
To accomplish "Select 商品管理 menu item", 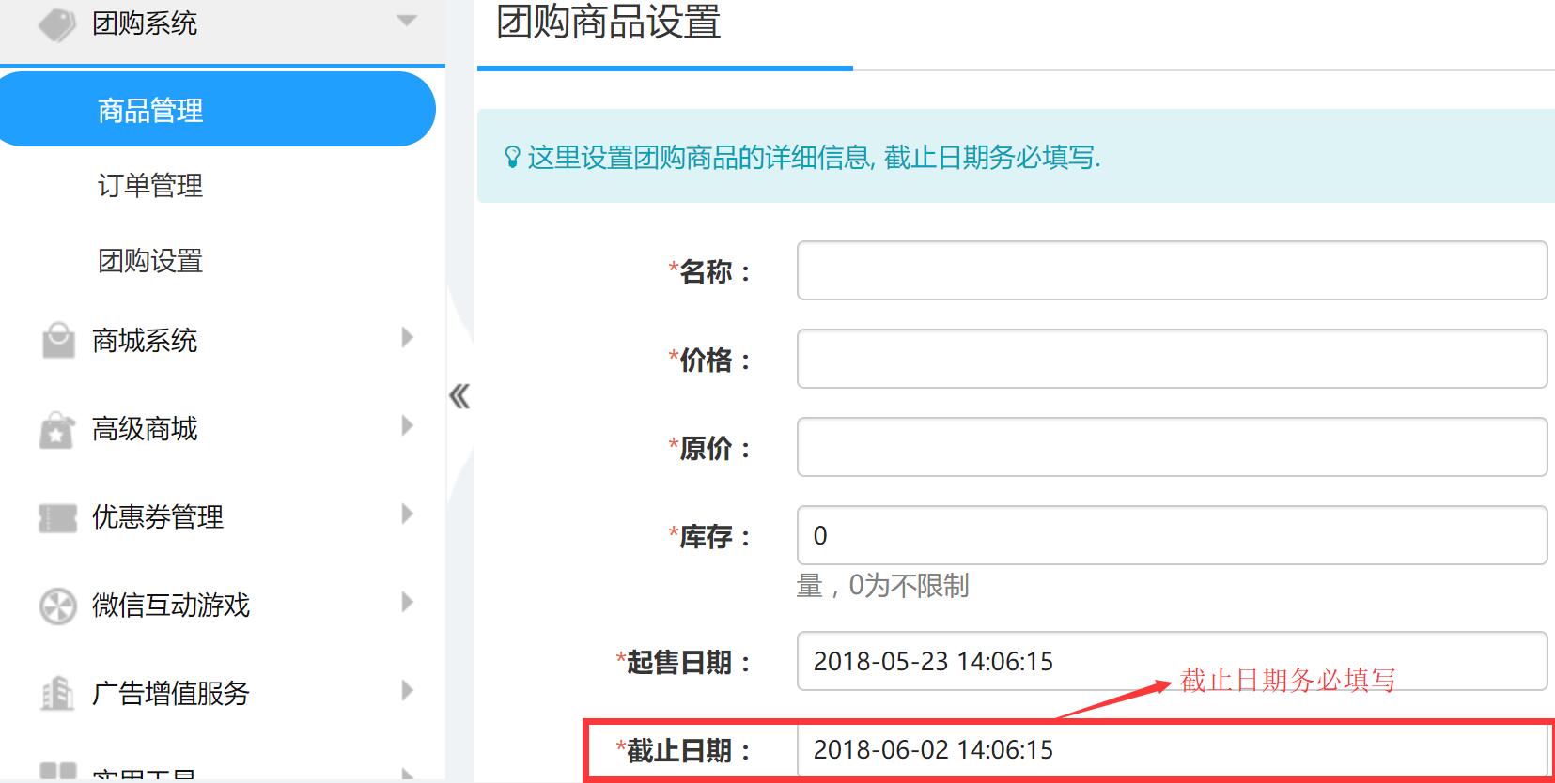I will click(x=216, y=110).
